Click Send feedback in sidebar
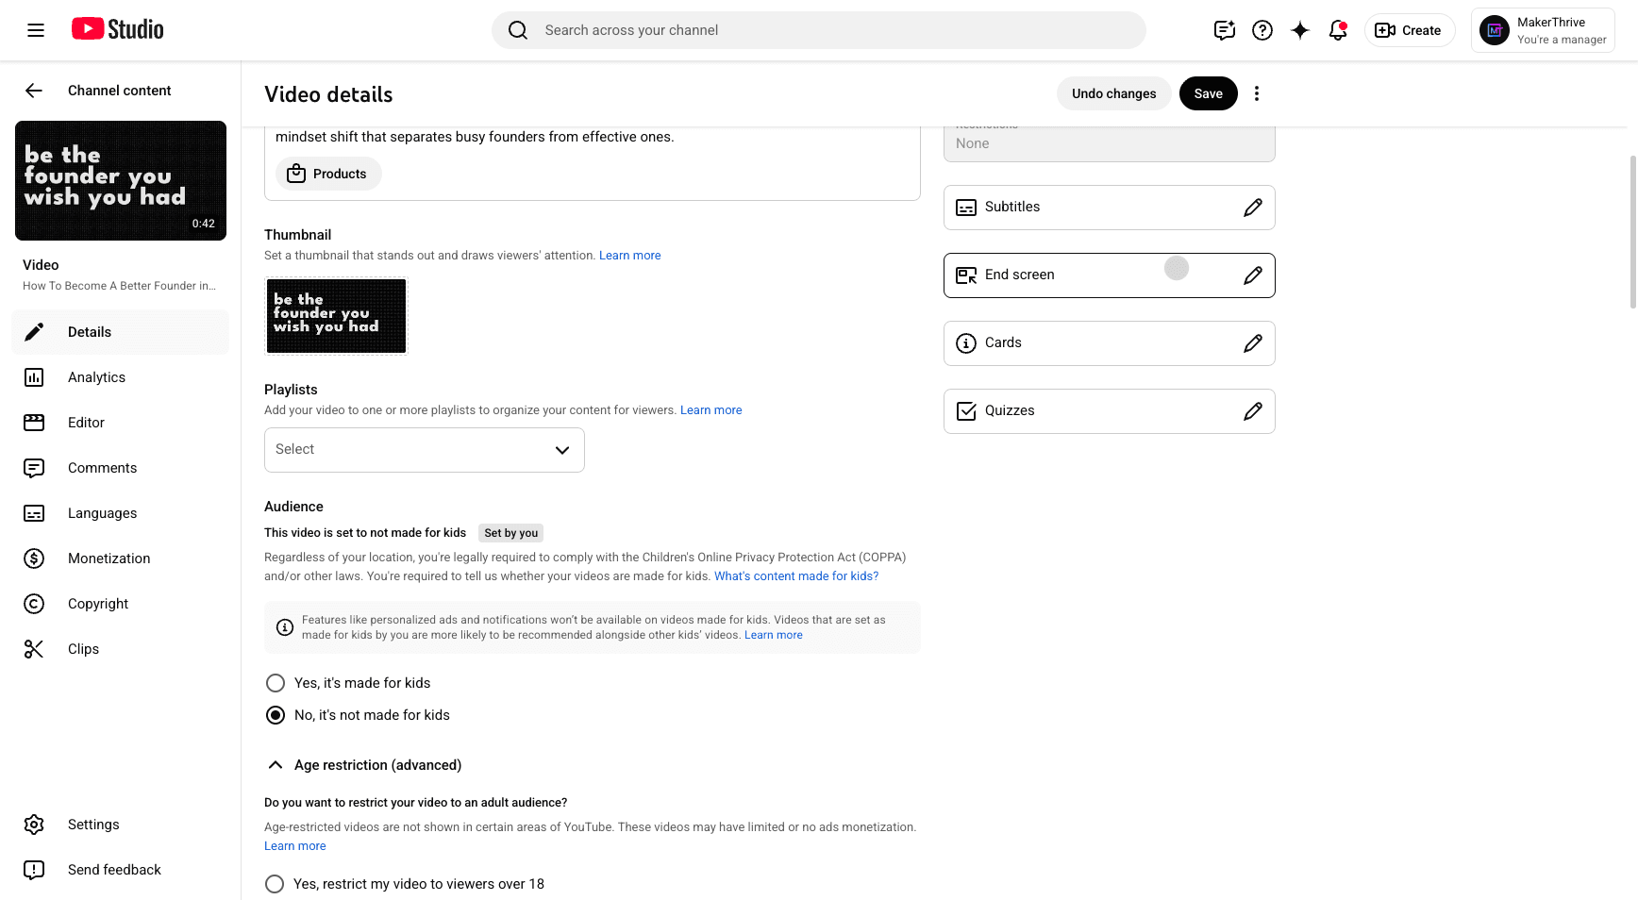This screenshot has height=900, width=1638. coord(121,870)
